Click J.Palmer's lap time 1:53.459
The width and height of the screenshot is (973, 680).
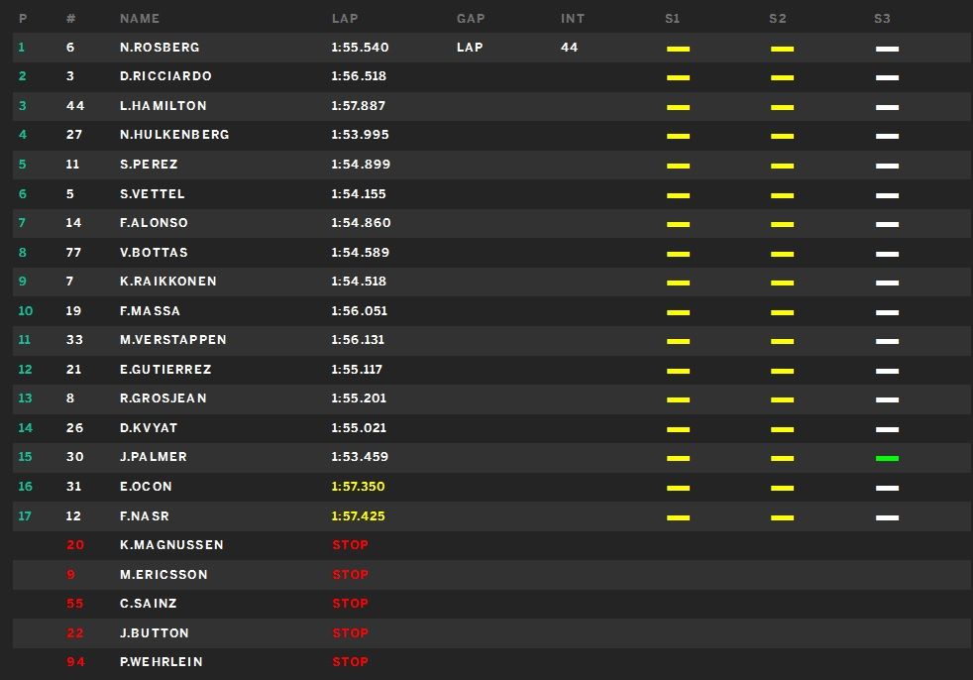[x=360, y=456]
